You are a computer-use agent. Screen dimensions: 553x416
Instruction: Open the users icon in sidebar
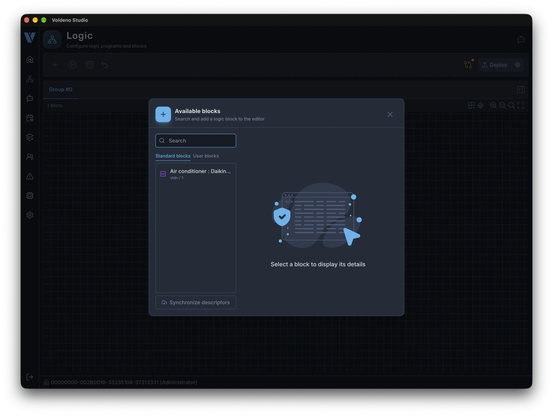coord(30,157)
